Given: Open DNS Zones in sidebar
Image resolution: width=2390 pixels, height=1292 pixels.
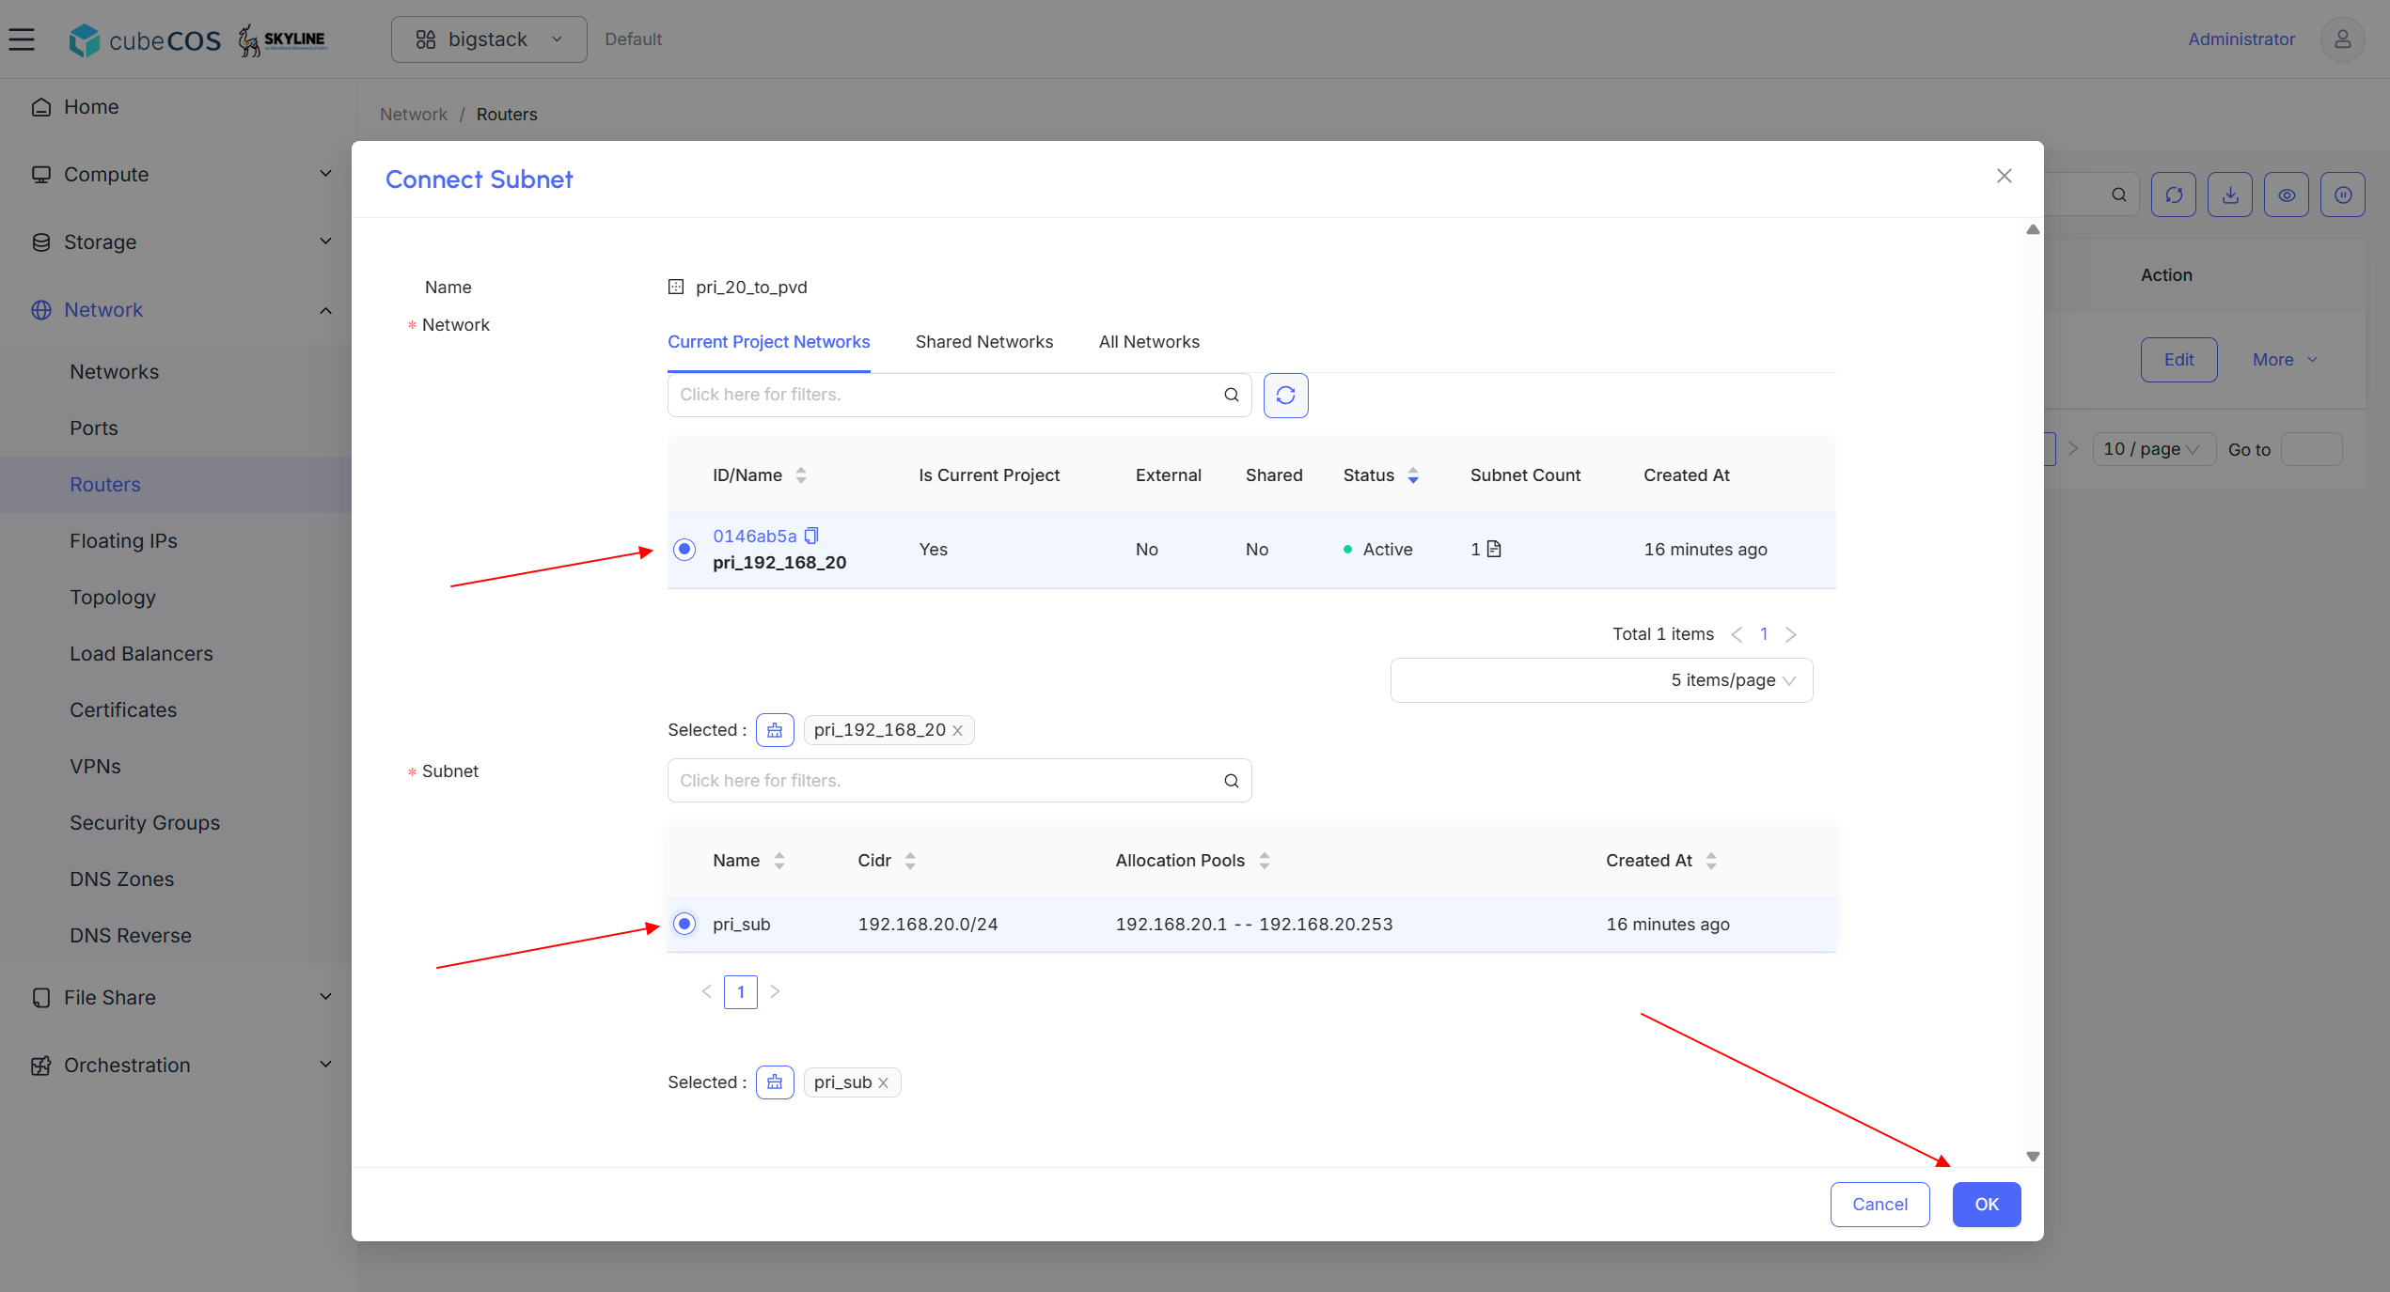Looking at the screenshot, I should click(122, 879).
